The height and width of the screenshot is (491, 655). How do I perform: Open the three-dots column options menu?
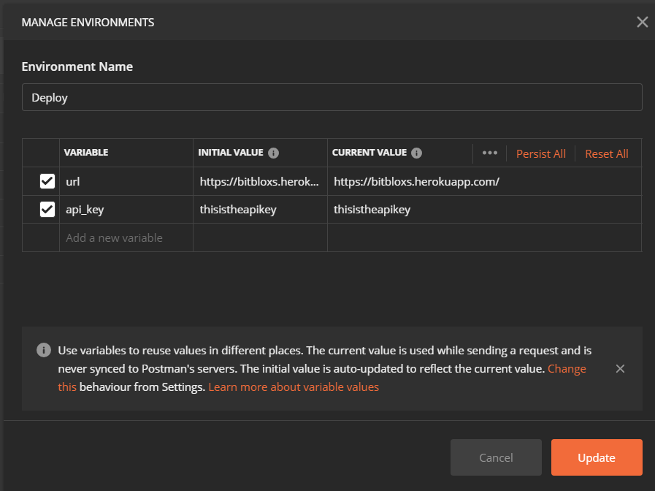click(x=489, y=153)
